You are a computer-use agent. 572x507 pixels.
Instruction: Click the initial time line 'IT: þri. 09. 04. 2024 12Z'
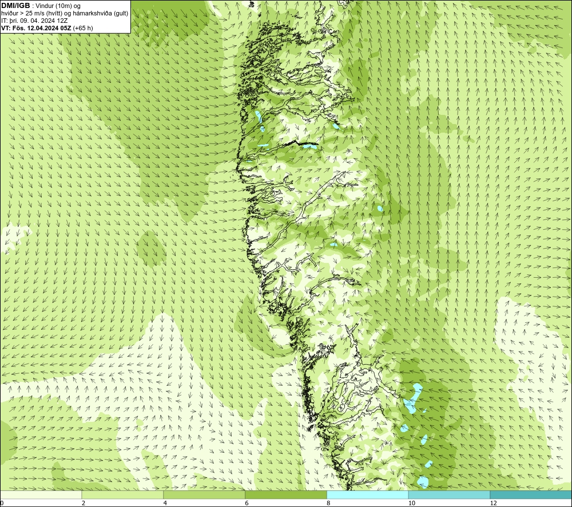coord(34,21)
